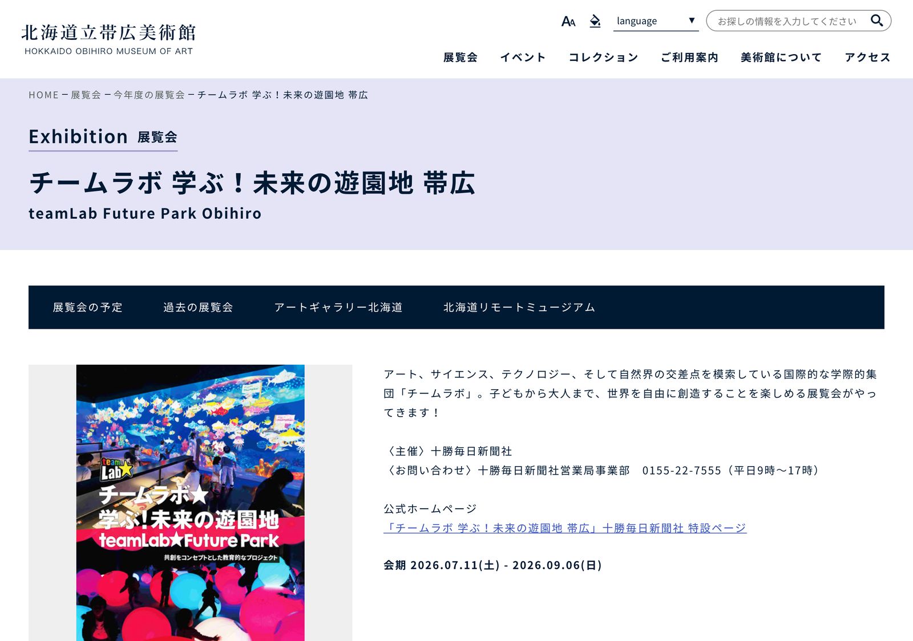Image resolution: width=913 pixels, height=641 pixels.
Task: Open the イベント menu item
Action: [x=523, y=58]
